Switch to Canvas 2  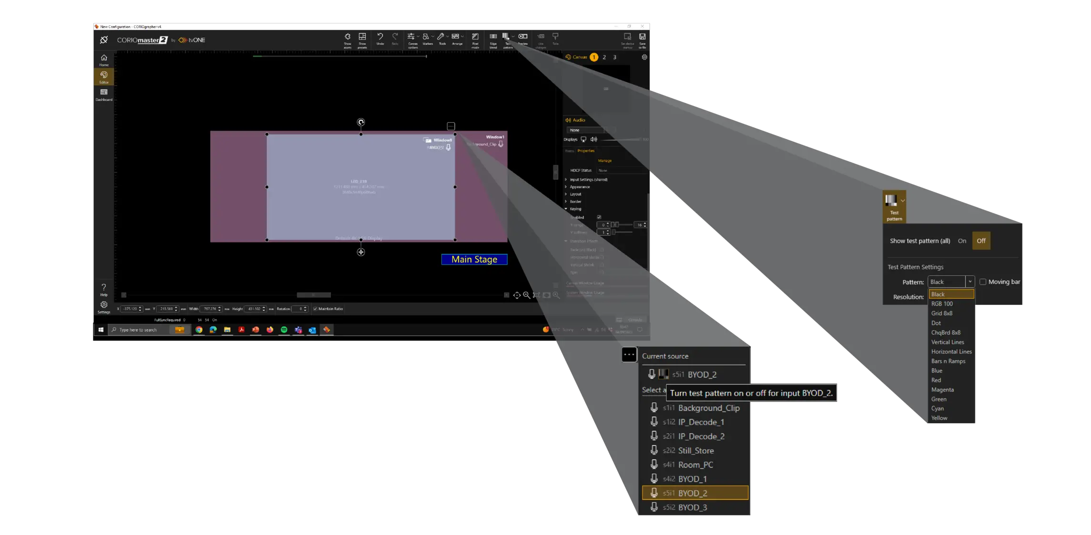[604, 57]
